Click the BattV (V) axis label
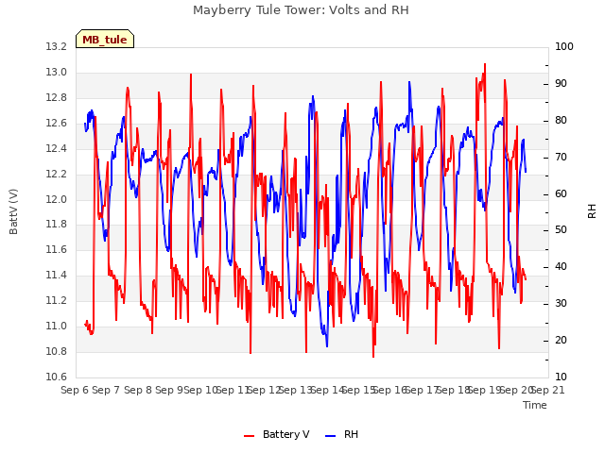Screen dimensions: 605x453 point(13,211)
